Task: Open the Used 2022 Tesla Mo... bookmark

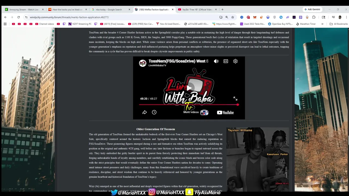Action: (252, 24)
